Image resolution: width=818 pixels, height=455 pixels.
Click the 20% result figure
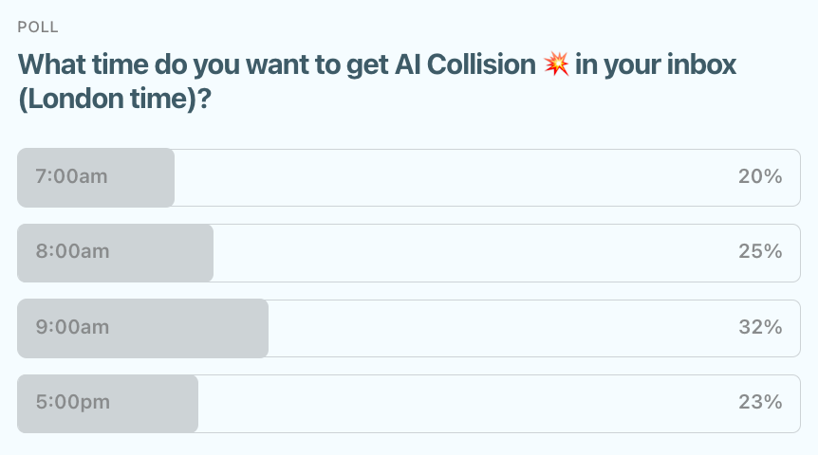click(x=760, y=176)
